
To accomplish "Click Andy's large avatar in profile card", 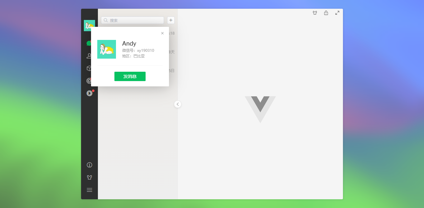I will point(107,49).
